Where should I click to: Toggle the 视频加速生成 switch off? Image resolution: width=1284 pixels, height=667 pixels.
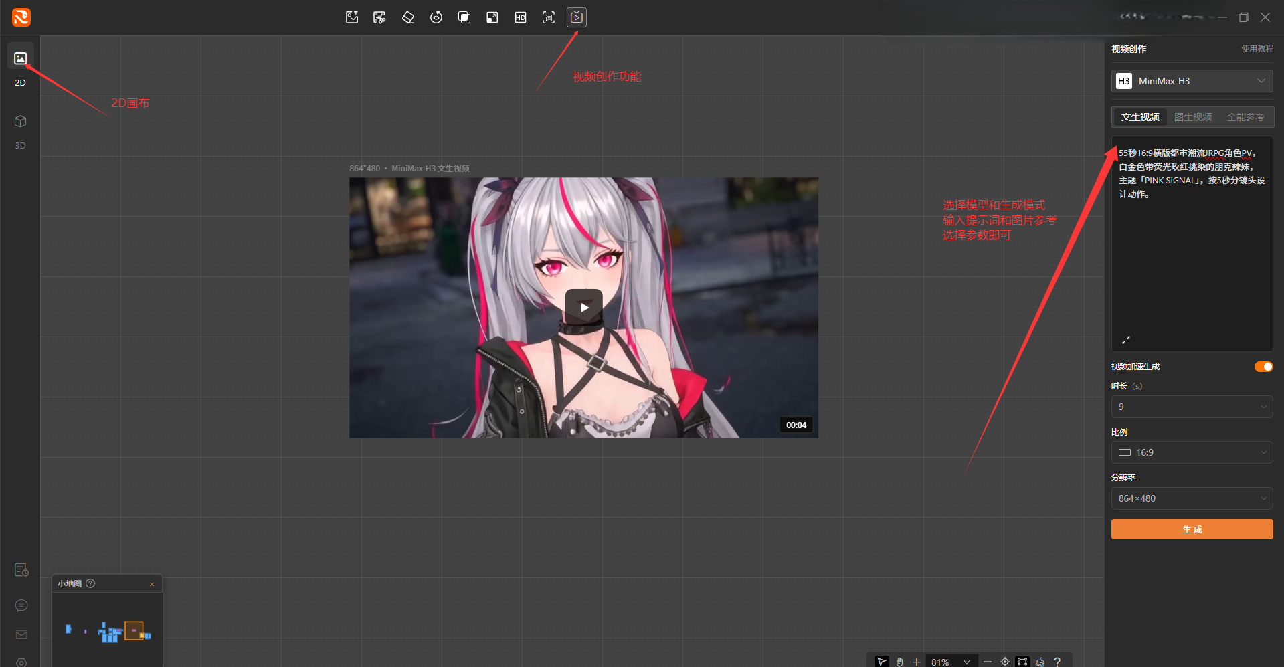(1263, 367)
